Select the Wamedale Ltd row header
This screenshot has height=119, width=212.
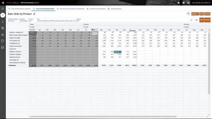tap(18, 60)
